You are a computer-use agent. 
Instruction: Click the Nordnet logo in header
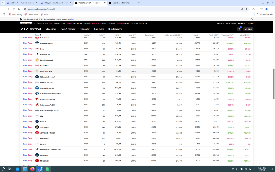tap(31, 29)
